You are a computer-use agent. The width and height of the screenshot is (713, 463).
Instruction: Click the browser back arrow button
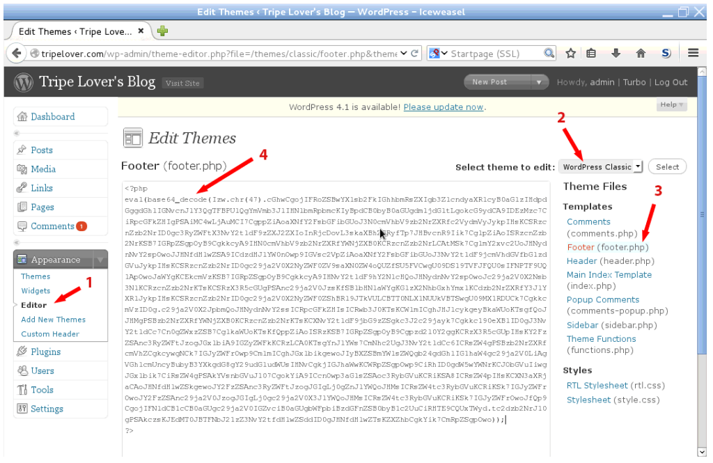pyautogui.click(x=17, y=53)
